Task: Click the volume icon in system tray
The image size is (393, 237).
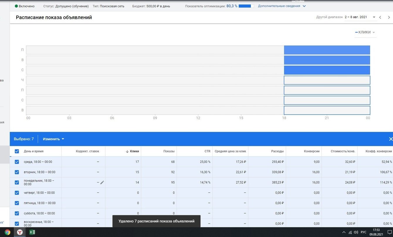Action: 356,232
